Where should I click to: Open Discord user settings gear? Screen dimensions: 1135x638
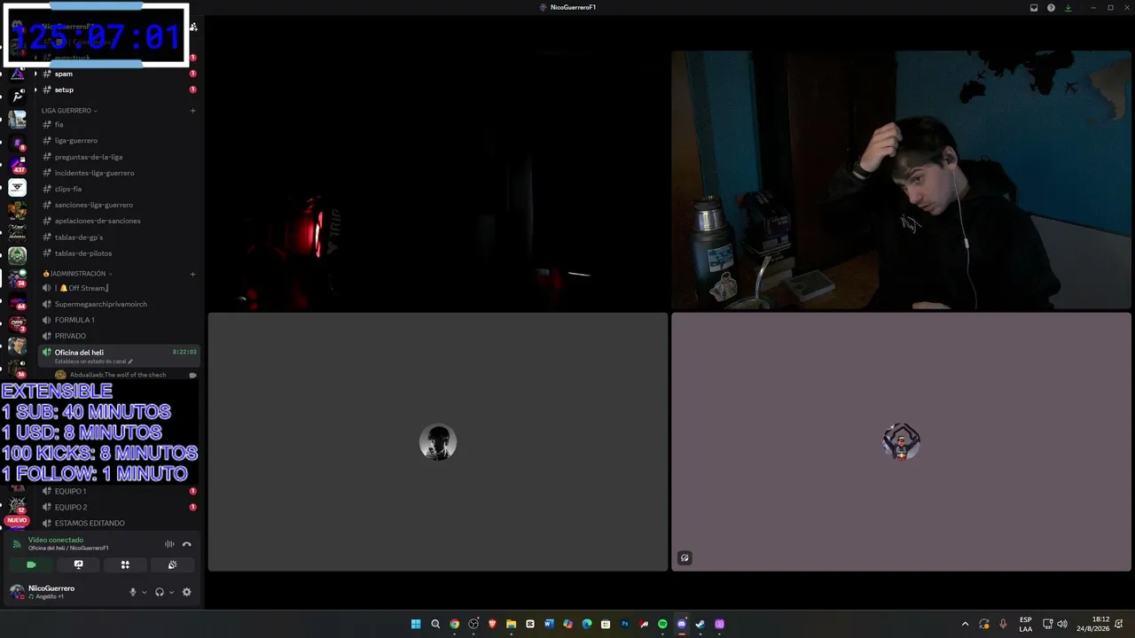186,592
